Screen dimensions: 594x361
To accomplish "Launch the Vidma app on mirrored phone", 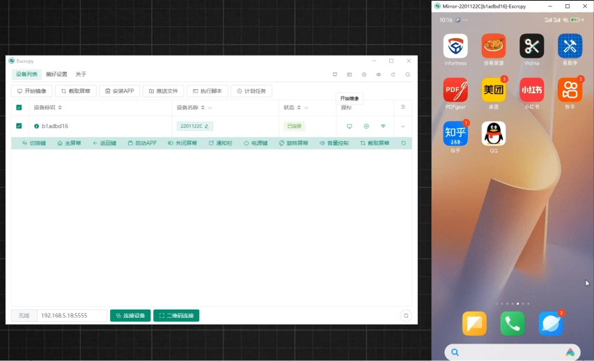I will tap(531, 47).
